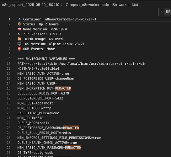The width and height of the screenshot is (171, 157).
Task: Click the package icon before Status
Action: [19, 24]
